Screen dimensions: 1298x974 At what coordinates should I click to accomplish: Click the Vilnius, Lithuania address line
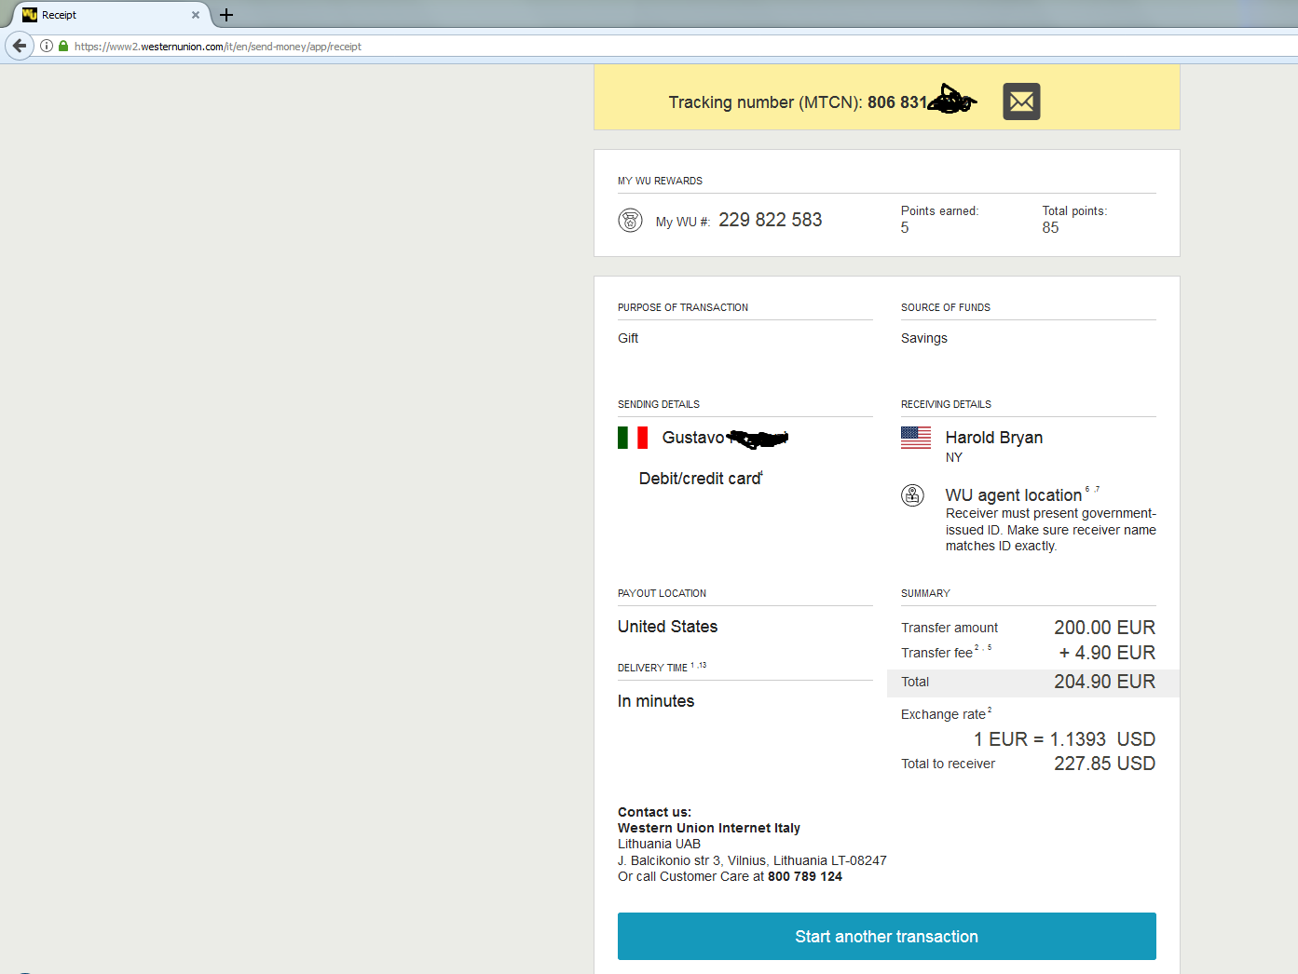pos(752,860)
